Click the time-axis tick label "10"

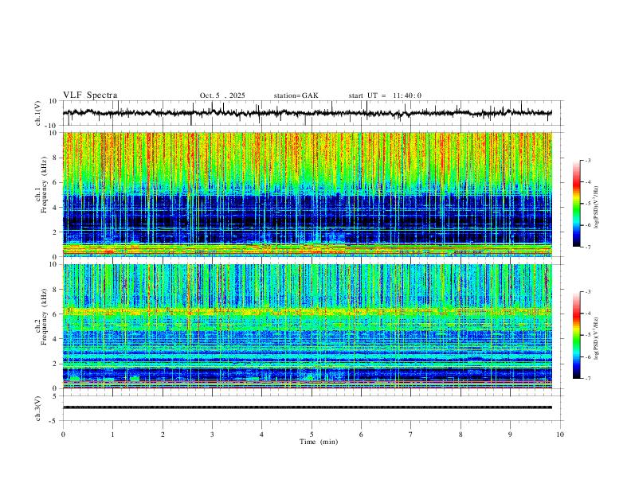point(560,434)
